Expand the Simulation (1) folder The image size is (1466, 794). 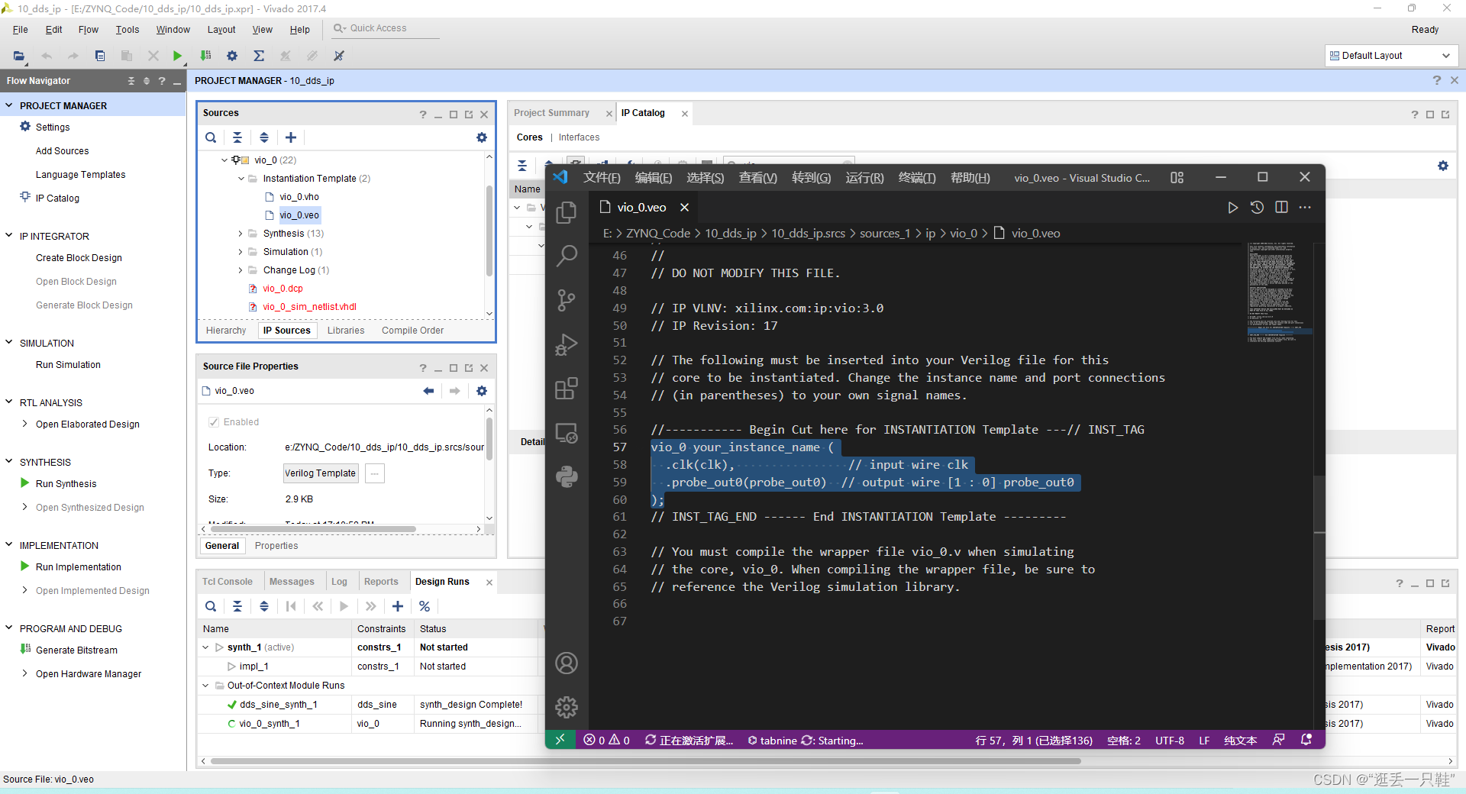point(241,252)
